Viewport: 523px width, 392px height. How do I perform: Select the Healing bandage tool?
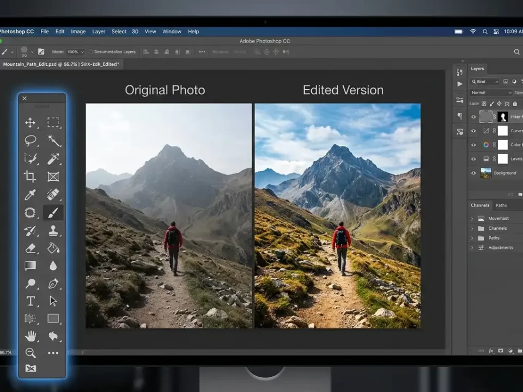[x=53, y=194]
